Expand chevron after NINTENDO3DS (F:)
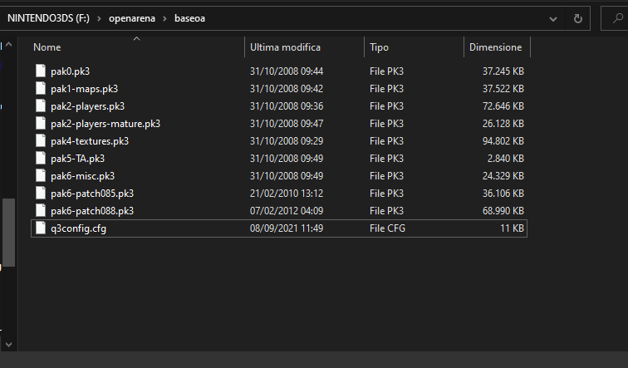Viewport: 628px width, 368px height. tap(99, 18)
